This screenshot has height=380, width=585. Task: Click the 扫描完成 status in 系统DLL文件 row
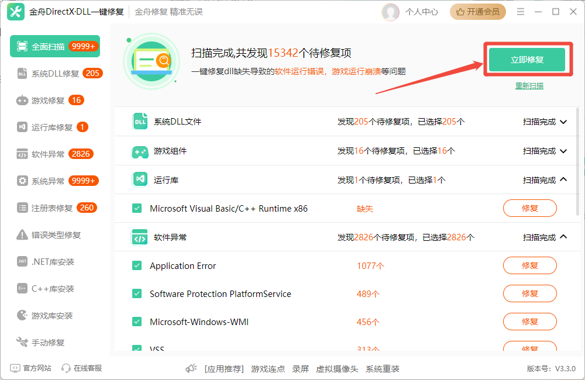coord(539,122)
